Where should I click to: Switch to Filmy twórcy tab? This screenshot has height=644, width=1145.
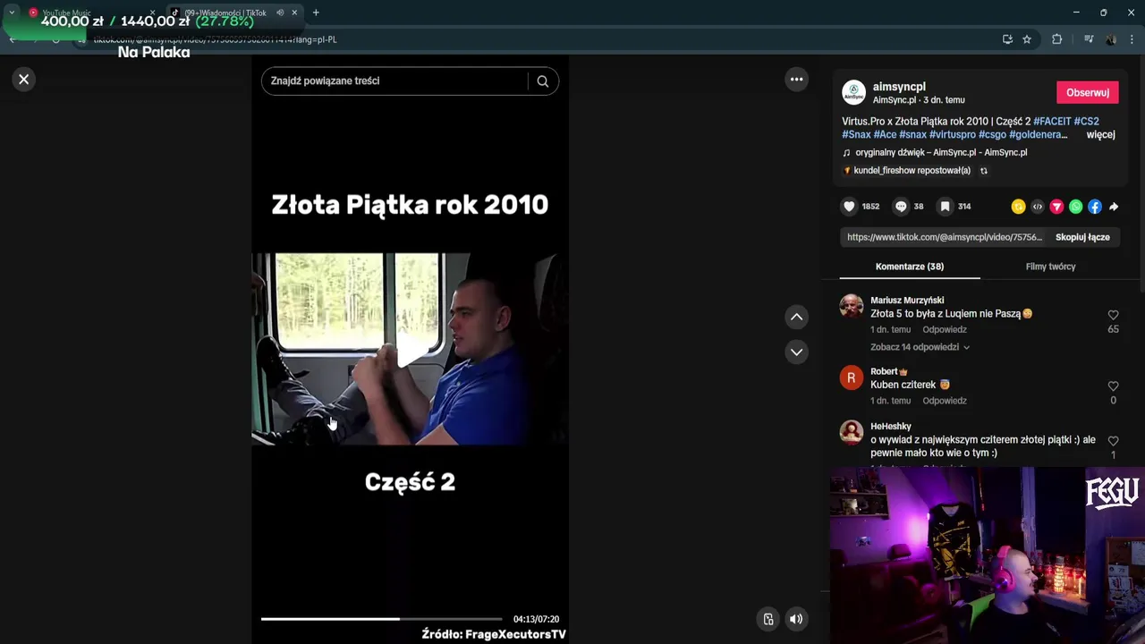(1050, 267)
